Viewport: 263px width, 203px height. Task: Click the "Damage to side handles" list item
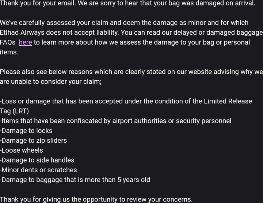point(38,160)
